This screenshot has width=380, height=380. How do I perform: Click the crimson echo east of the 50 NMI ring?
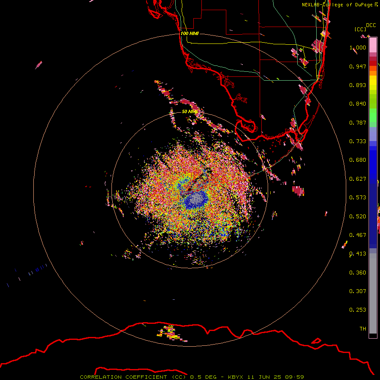[x=298, y=190]
